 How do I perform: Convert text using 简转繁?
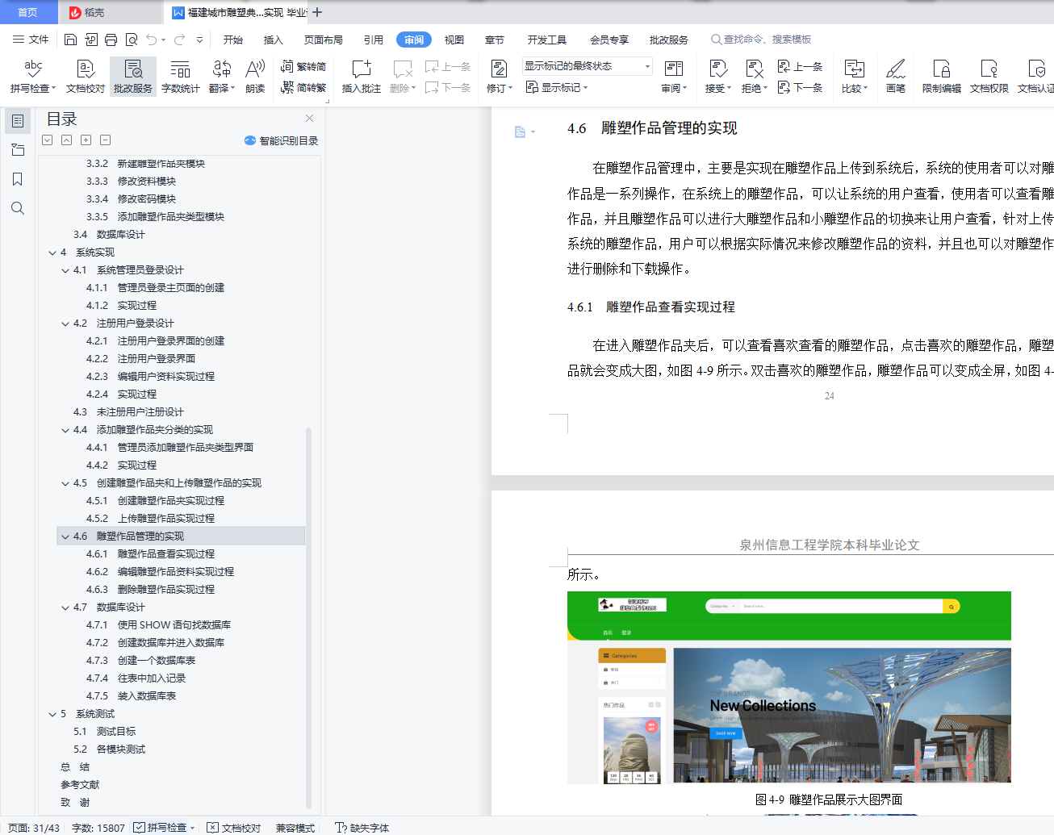(303, 87)
